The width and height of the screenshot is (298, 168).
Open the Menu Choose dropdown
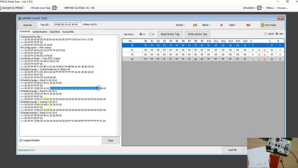pyautogui.click(x=283, y=8)
